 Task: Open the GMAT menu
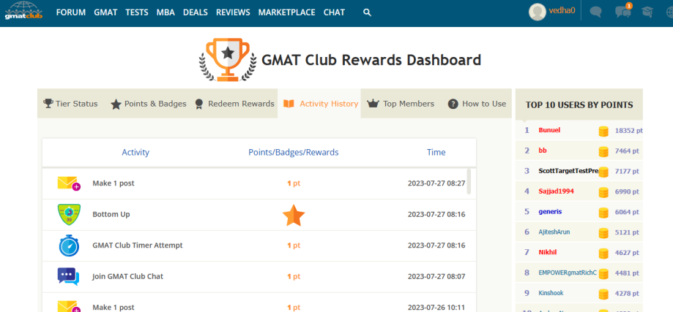coord(105,12)
